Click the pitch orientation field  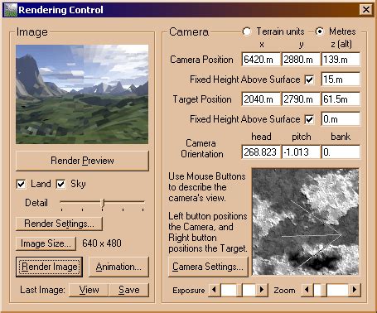[x=301, y=152]
